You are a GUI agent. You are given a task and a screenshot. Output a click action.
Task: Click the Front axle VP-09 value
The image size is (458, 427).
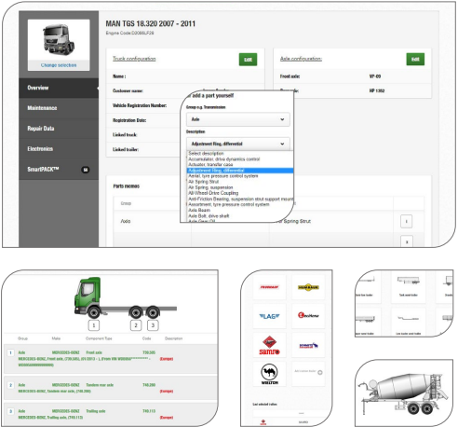coord(375,76)
